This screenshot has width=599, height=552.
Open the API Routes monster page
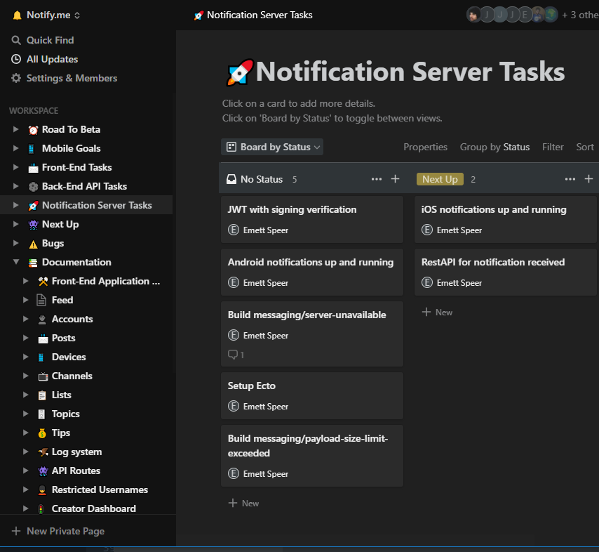pyautogui.click(x=77, y=471)
